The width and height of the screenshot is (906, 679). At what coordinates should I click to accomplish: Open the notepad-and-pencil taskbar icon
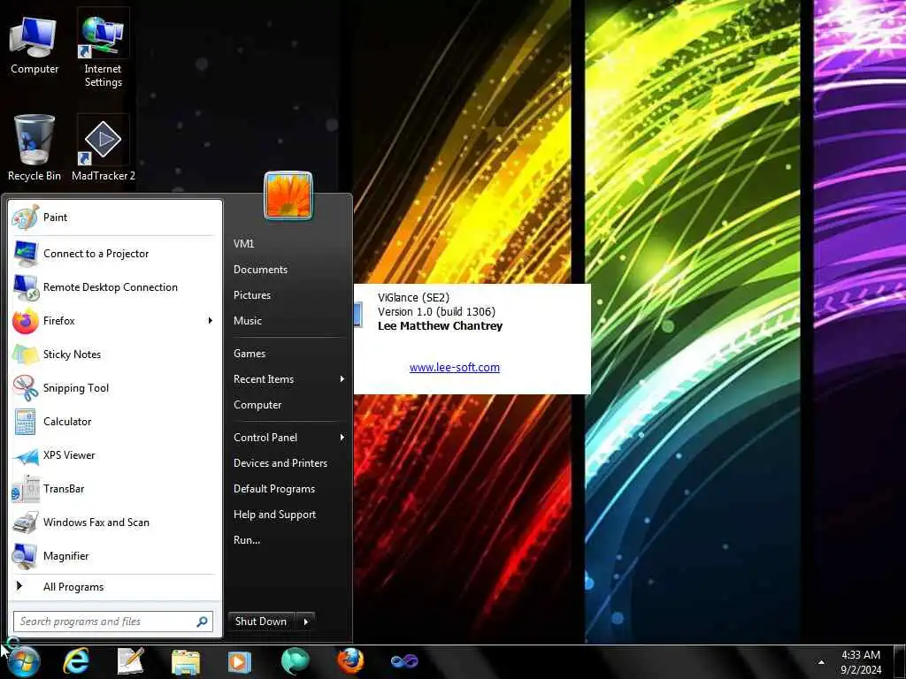(x=131, y=661)
